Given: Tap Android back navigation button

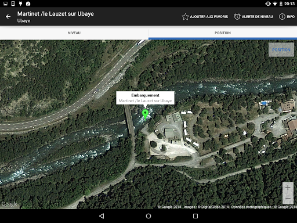Looking at the screenshot, I should [x=102, y=216].
